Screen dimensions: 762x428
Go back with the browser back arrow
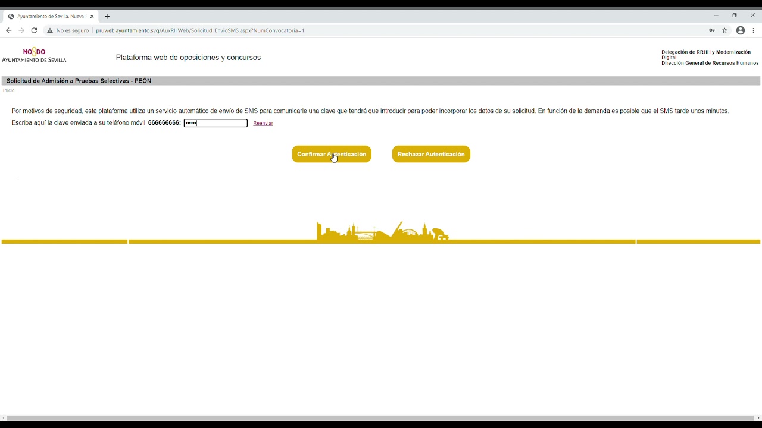tap(8, 30)
